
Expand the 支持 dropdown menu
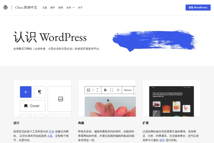(x=70, y=8)
